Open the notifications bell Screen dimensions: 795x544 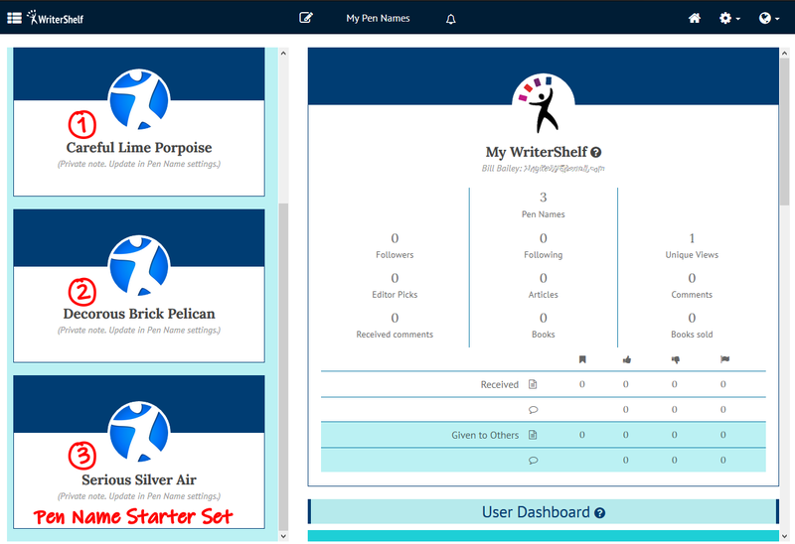coord(451,19)
